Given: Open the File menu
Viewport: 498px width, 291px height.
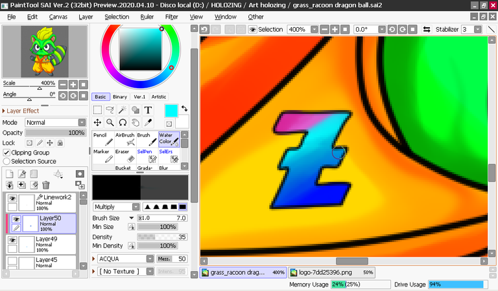Looking at the screenshot, I should (x=12, y=17).
